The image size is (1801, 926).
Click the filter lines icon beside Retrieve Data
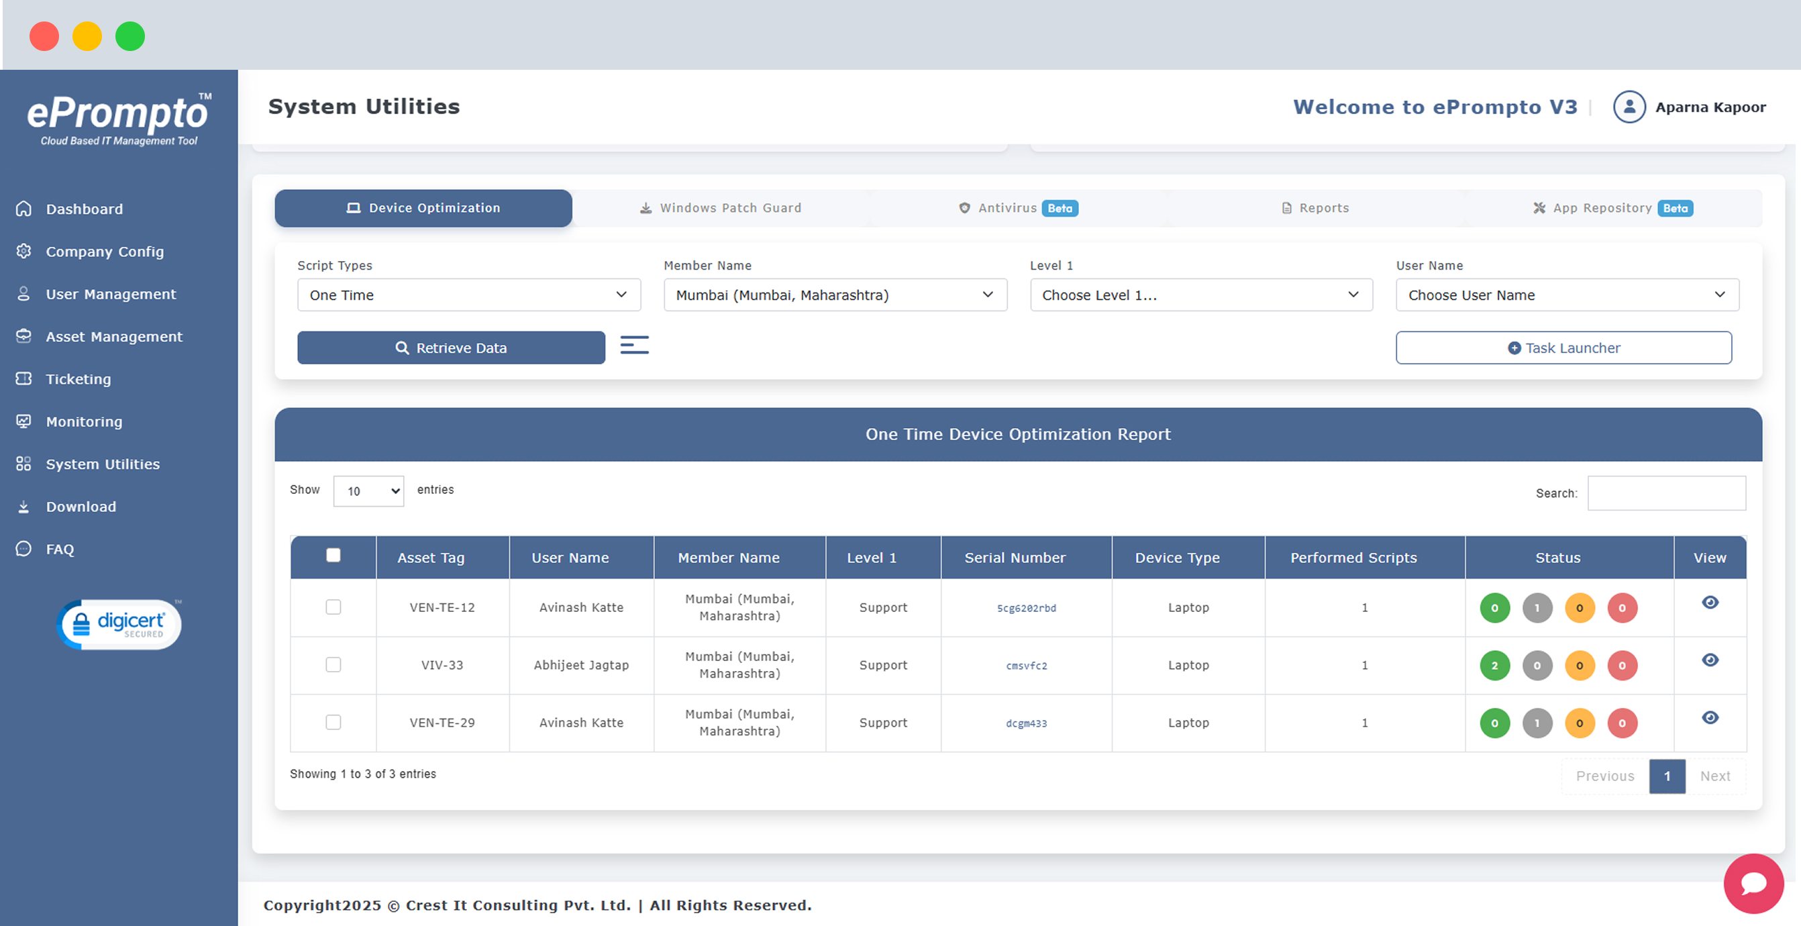click(634, 345)
